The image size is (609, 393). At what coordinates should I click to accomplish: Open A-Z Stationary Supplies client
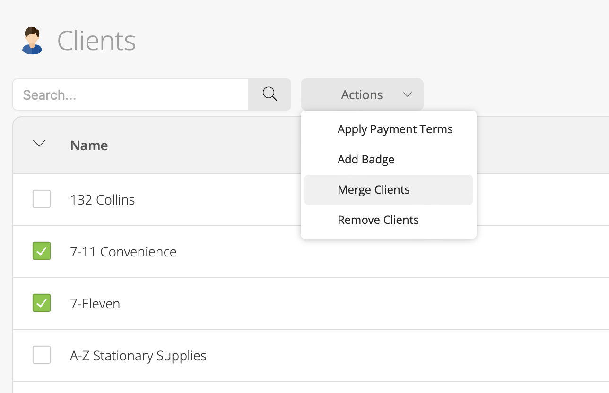[138, 356]
